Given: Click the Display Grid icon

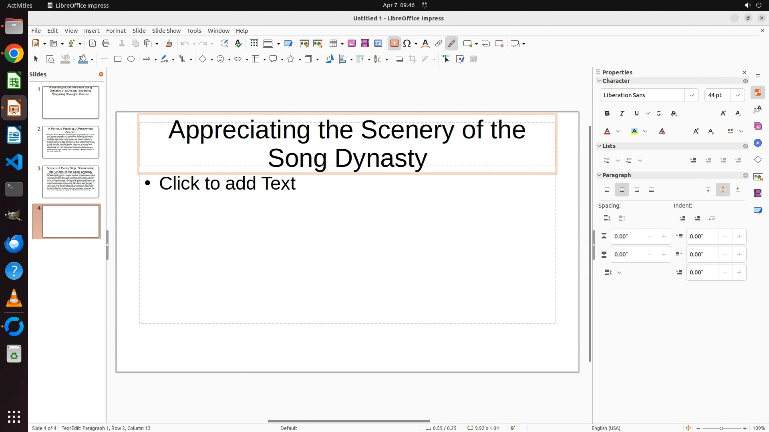Looking at the screenshot, I should coord(254,44).
